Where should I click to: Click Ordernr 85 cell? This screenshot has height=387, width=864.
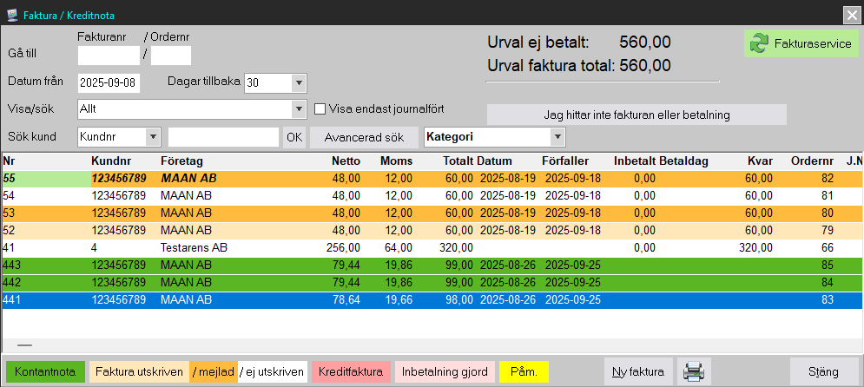pyautogui.click(x=827, y=266)
